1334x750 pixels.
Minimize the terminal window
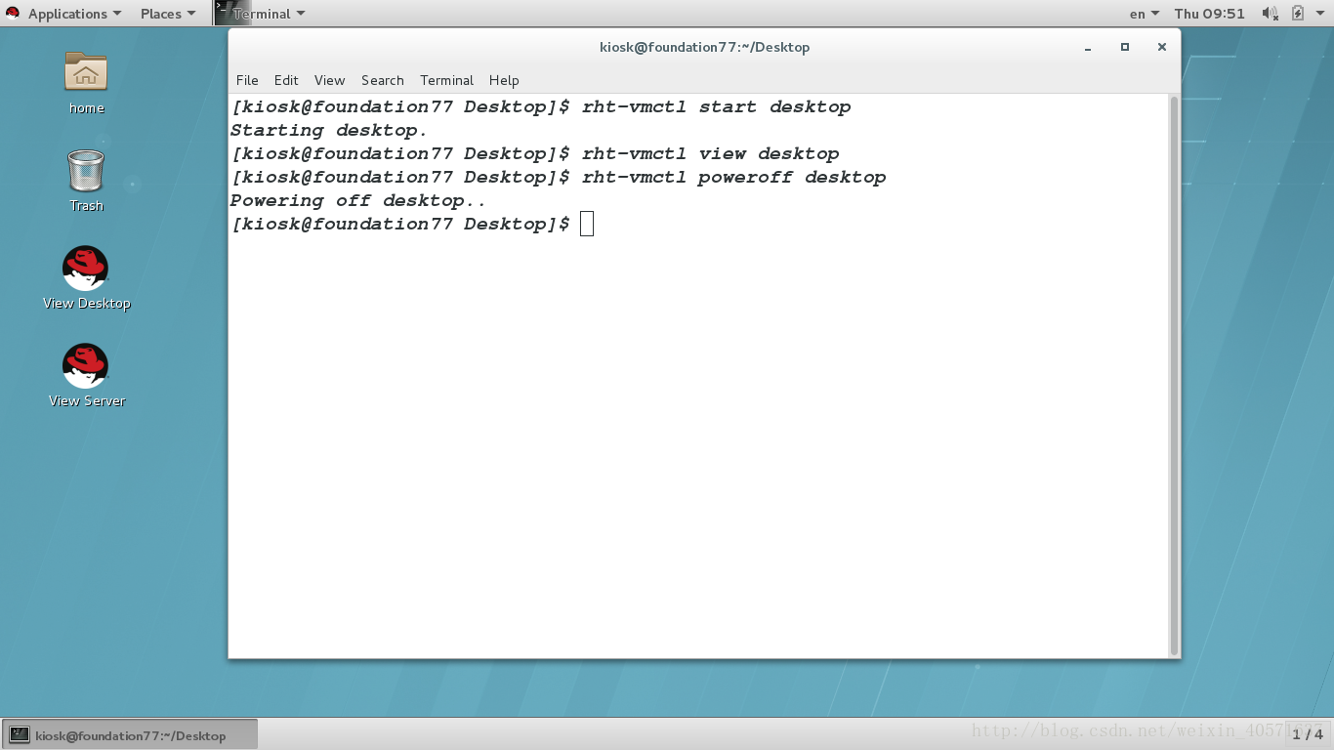(1088, 47)
